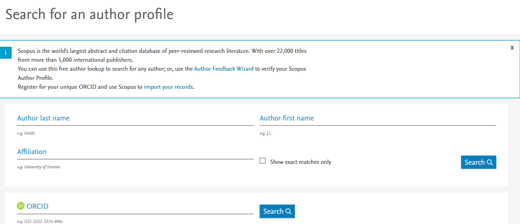
Task: Click into the Affiliation field
Action: (135, 152)
